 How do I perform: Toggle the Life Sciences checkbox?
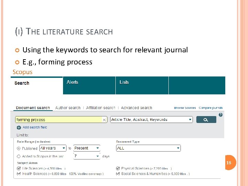[x=19, y=168]
